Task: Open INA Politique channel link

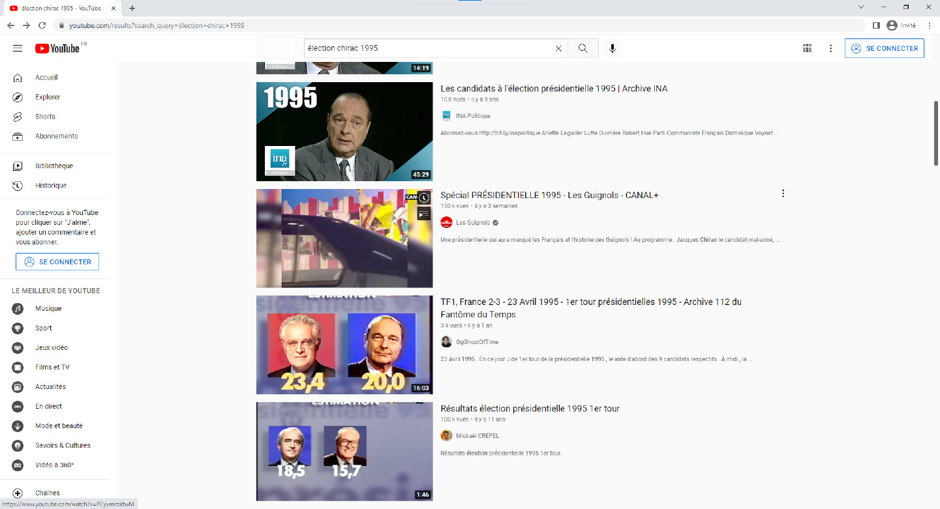Action: [x=473, y=116]
